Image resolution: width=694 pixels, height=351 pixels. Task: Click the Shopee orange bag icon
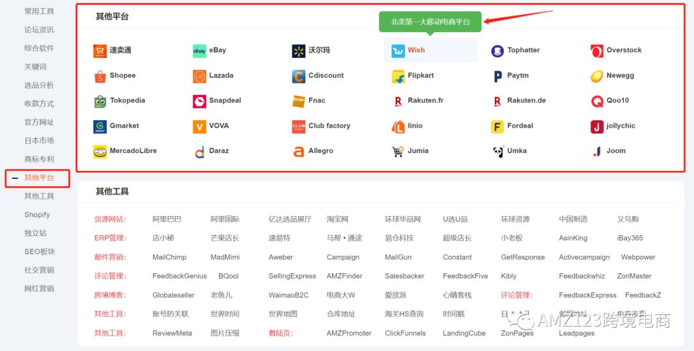pos(100,76)
